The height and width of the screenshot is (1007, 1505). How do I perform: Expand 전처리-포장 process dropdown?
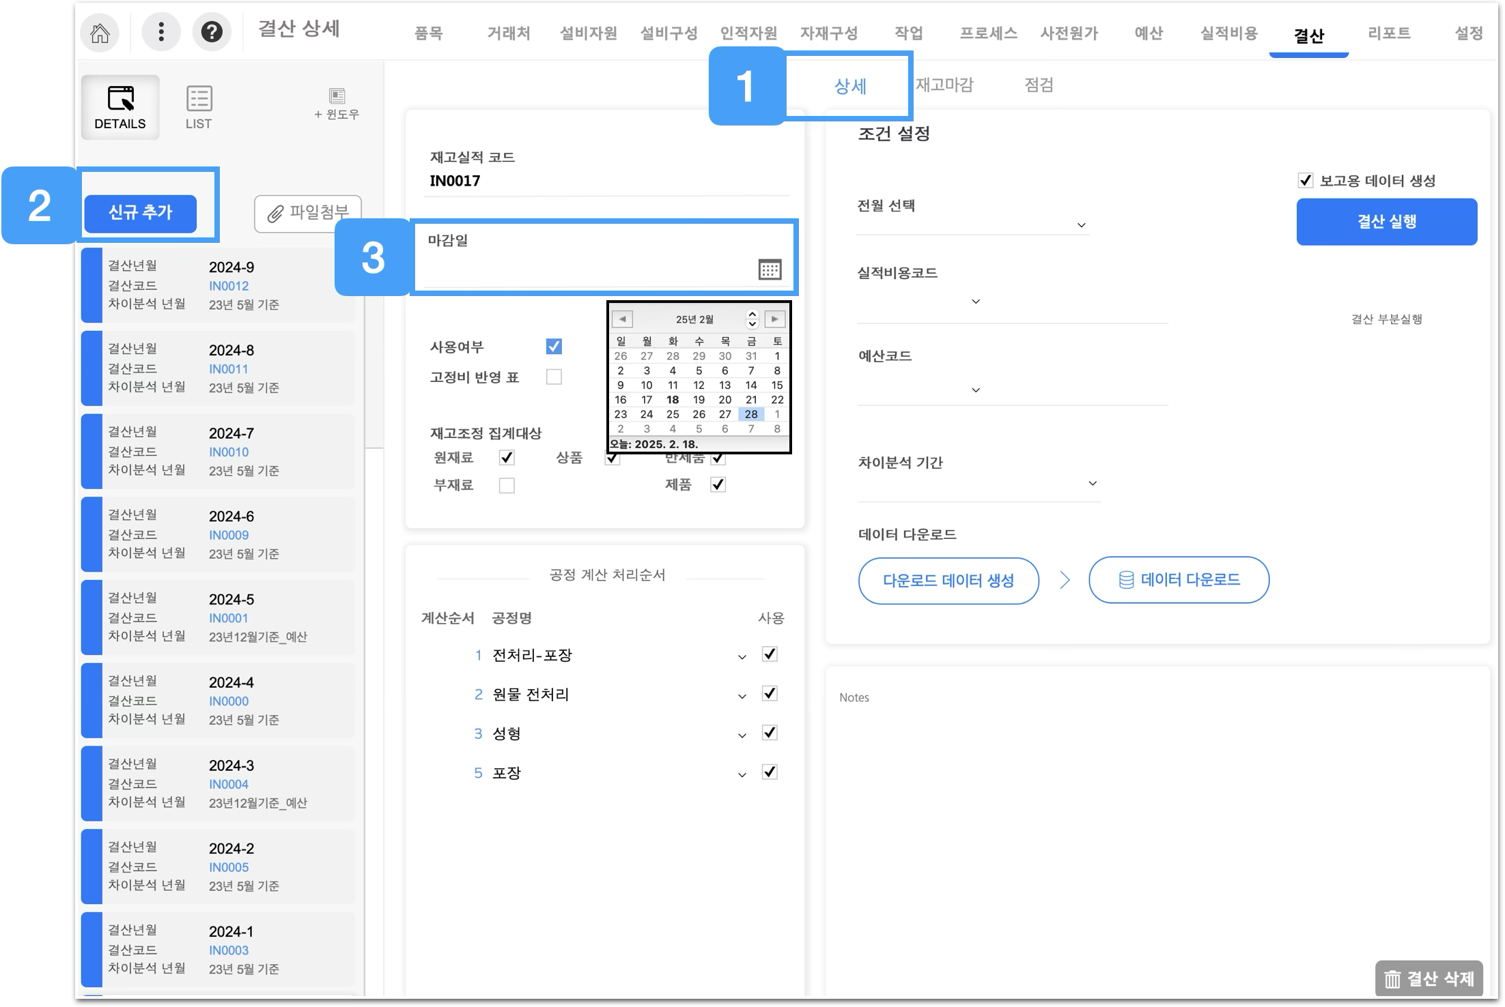[x=742, y=657]
